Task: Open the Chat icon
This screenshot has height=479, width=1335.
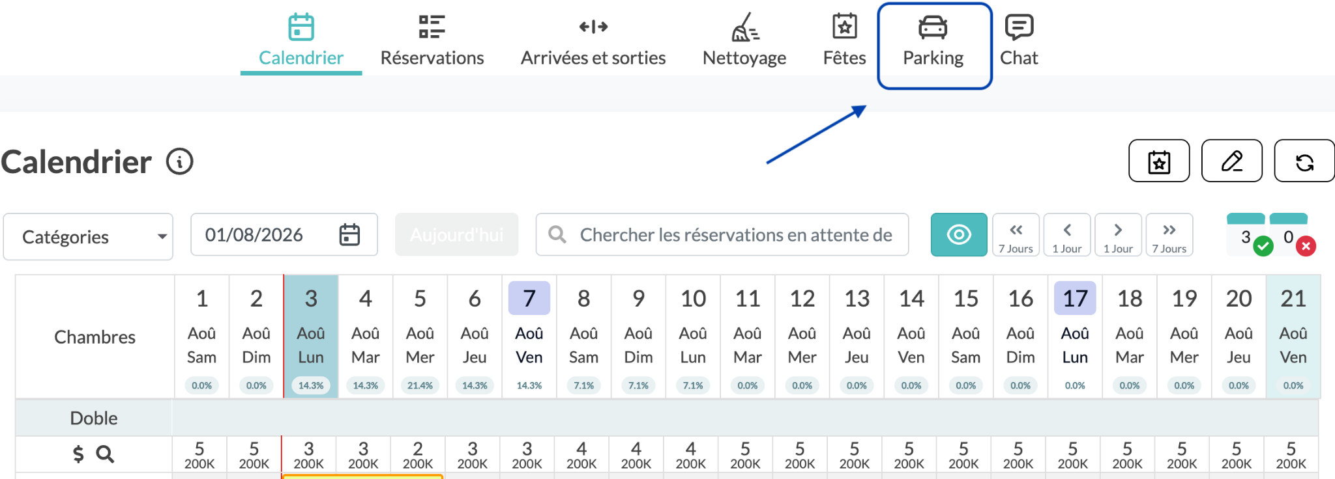Action: click(1019, 27)
